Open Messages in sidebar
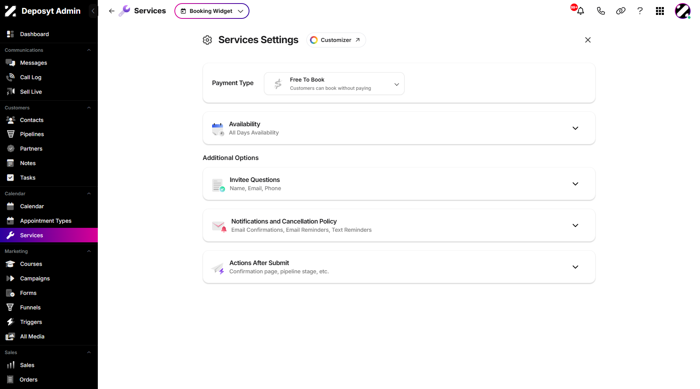The image size is (700, 389). point(49,63)
